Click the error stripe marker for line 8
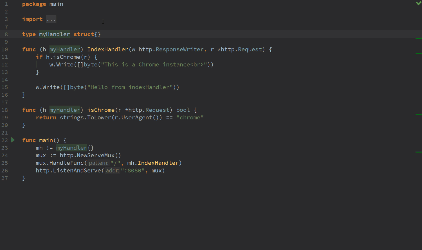Screen dimensions: 422x250 419,38
